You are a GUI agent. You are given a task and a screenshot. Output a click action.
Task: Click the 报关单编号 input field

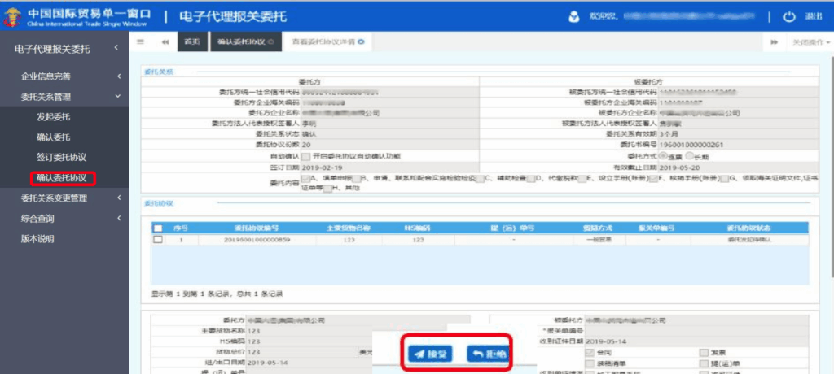697,331
